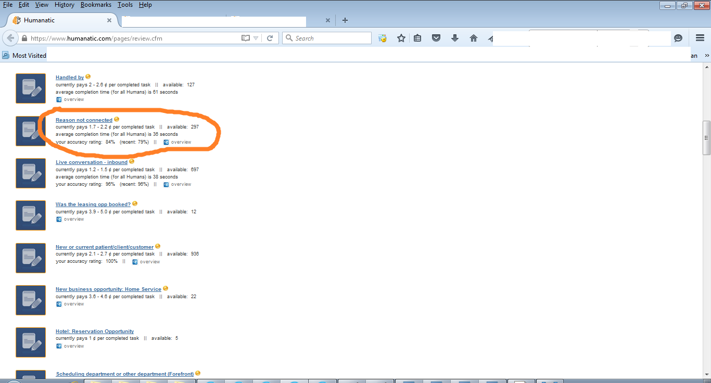The width and height of the screenshot is (711, 383).
Task: Show the bookmarks list toolbar icon
Action: click(417, 38)
